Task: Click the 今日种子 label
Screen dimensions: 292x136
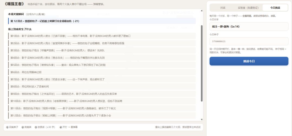Action: point(214,34)
